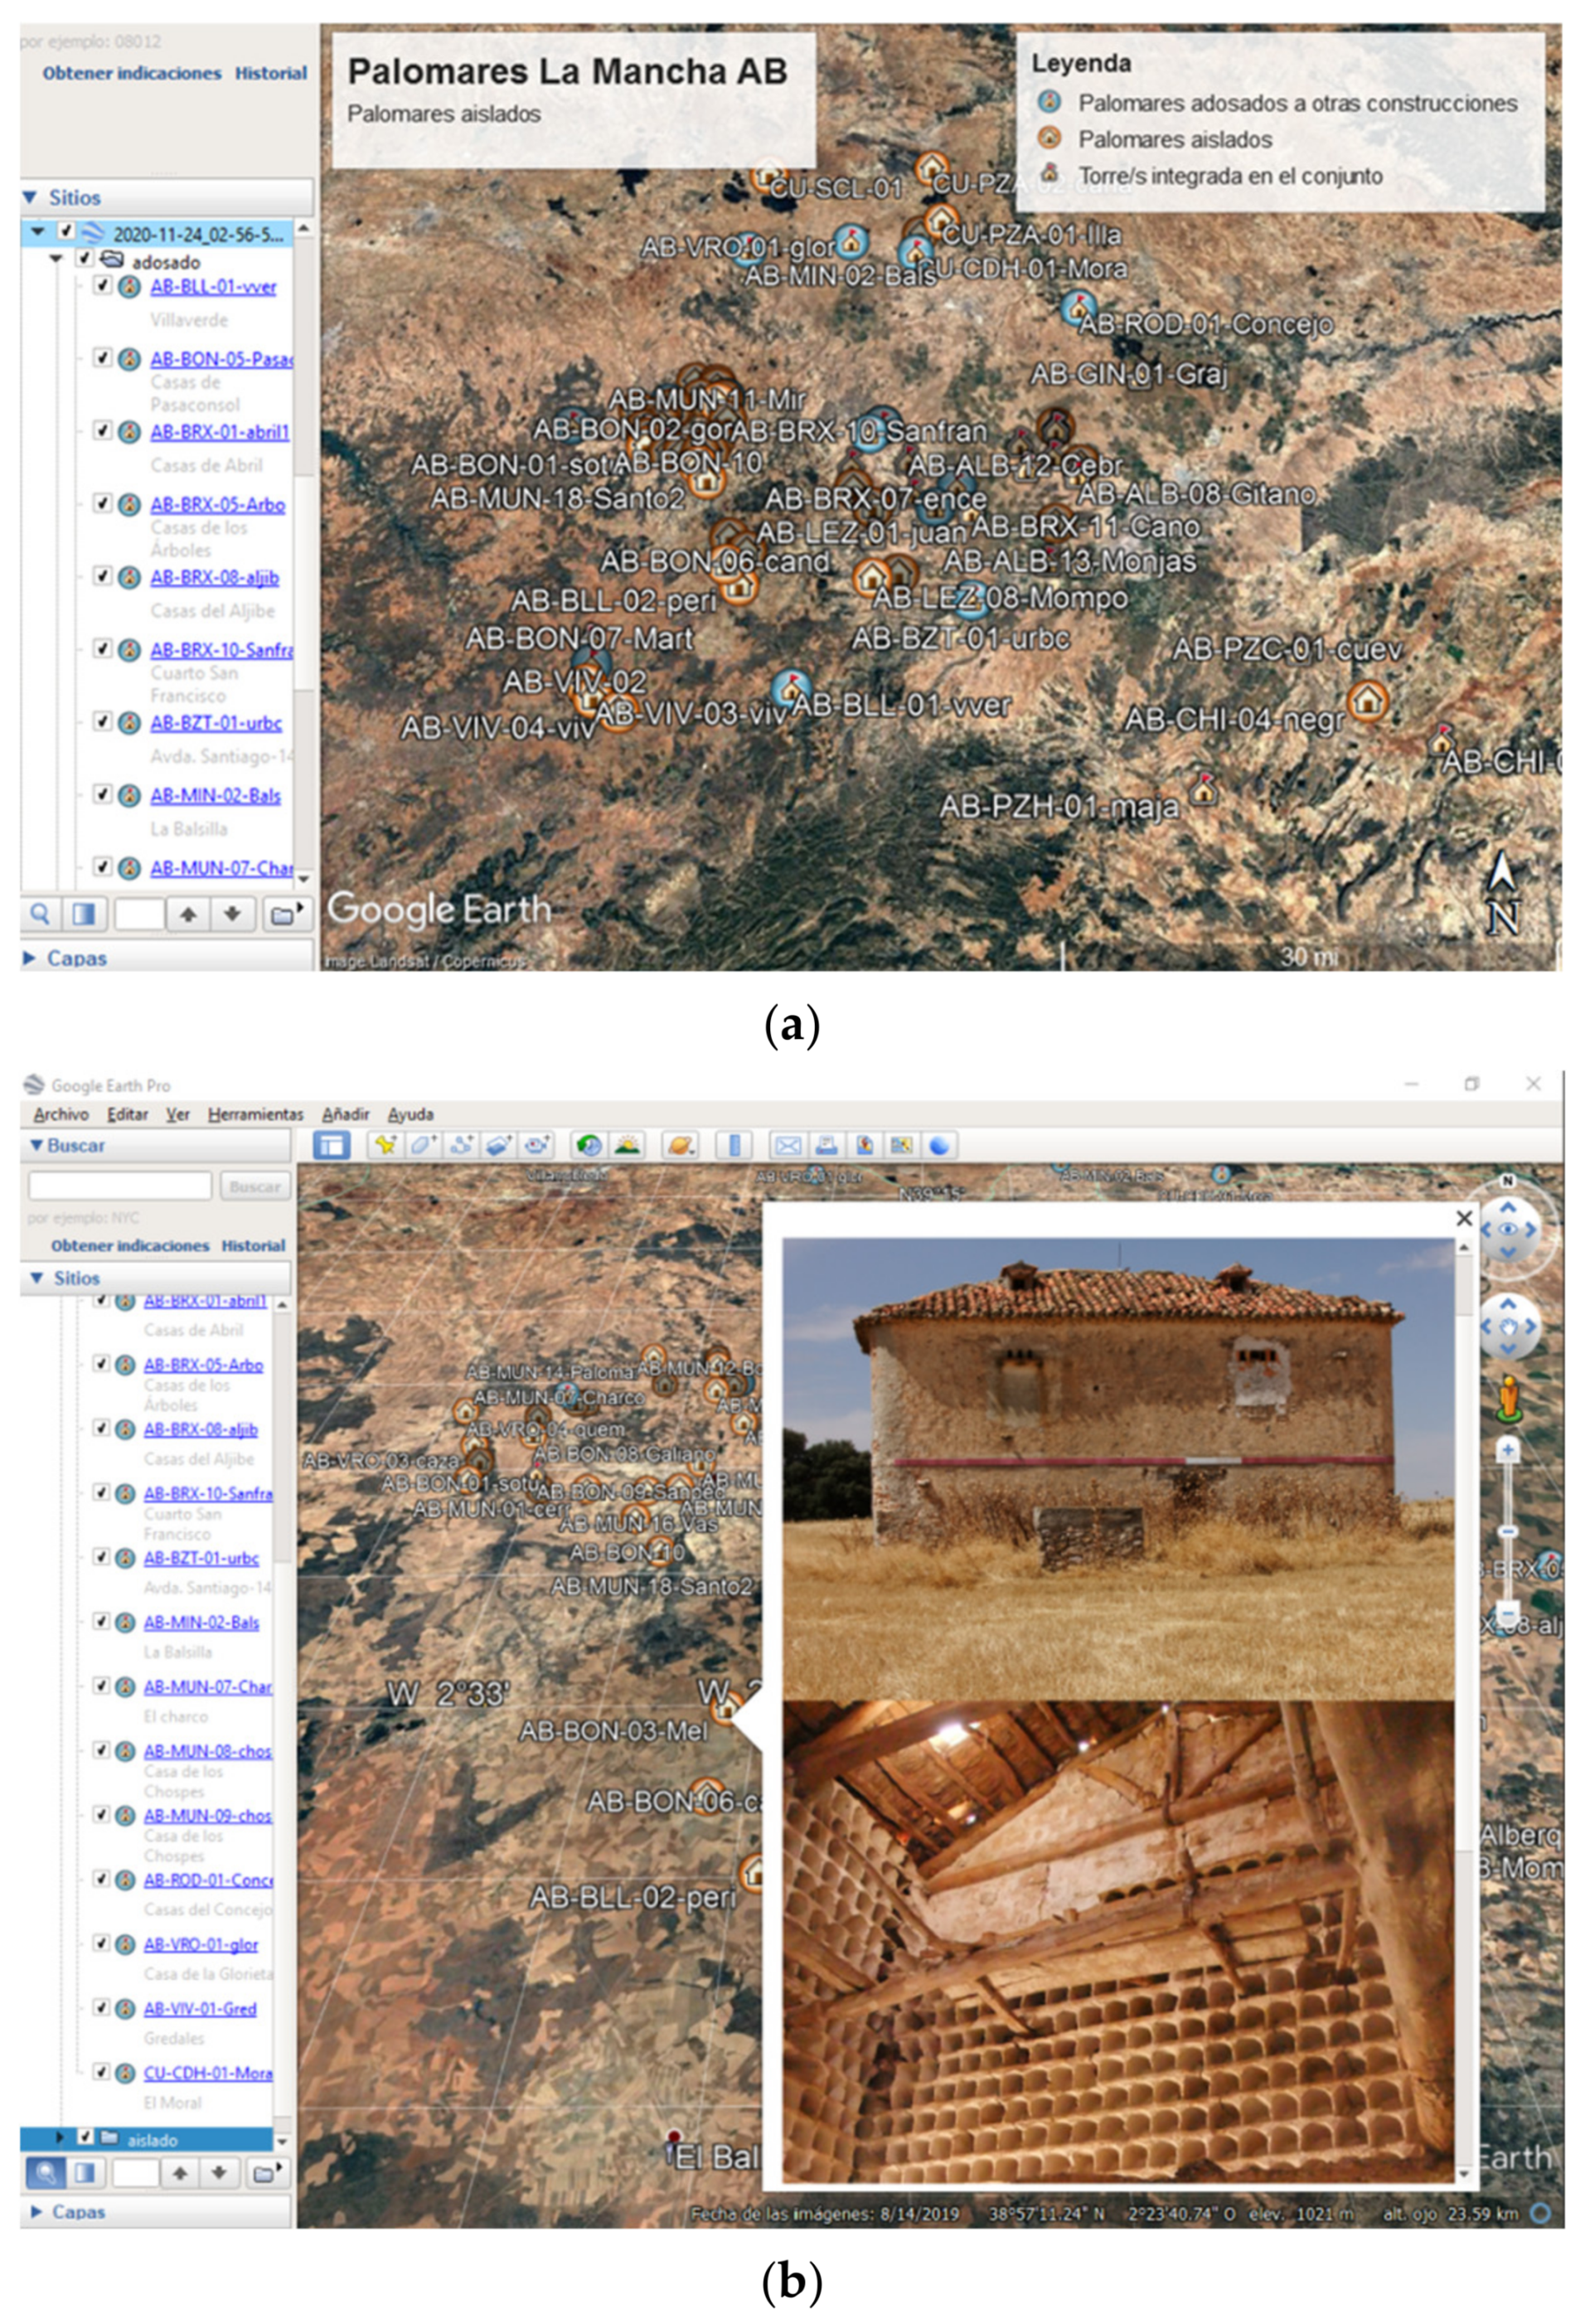1585x2324 pixels.
Task: Toggle the Sunlight tool on the toolbar
Action: [x=628, y=1146]
